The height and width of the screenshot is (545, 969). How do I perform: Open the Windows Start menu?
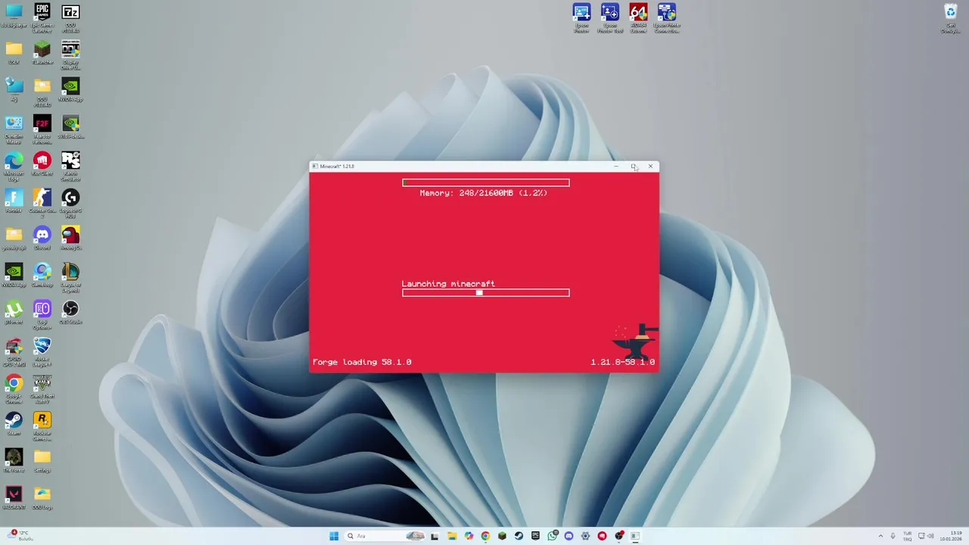pyautogui.click(x=334, y=536)
